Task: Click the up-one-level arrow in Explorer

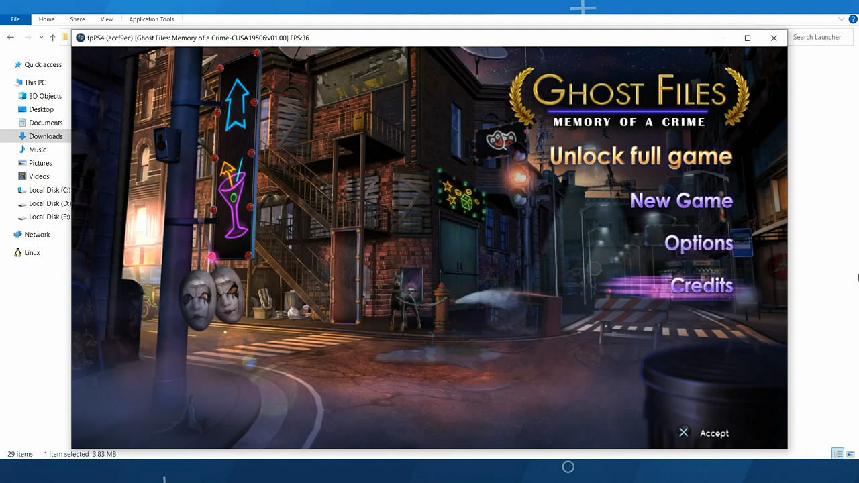Action: pos(53,38)
